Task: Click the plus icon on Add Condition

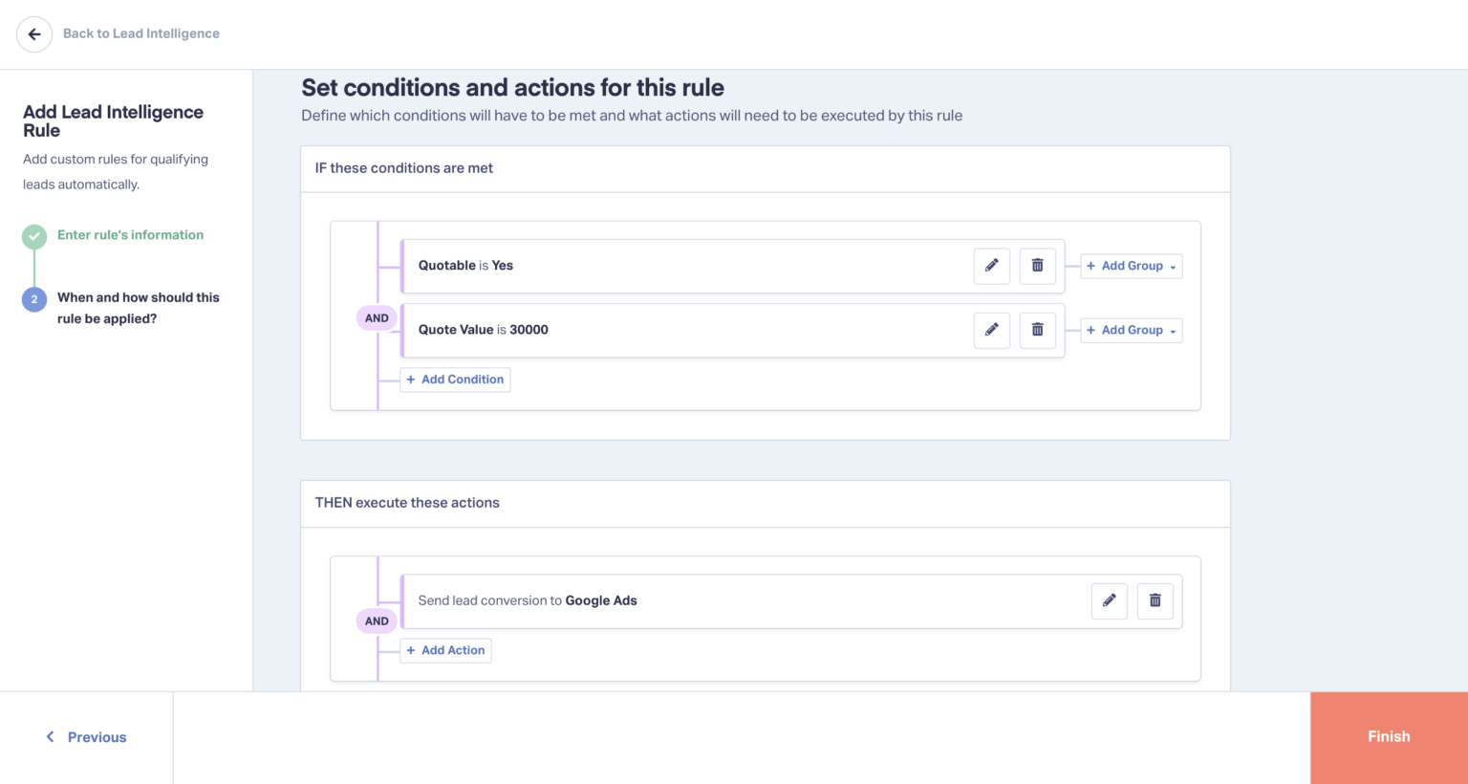Action: tap(411, 380)
